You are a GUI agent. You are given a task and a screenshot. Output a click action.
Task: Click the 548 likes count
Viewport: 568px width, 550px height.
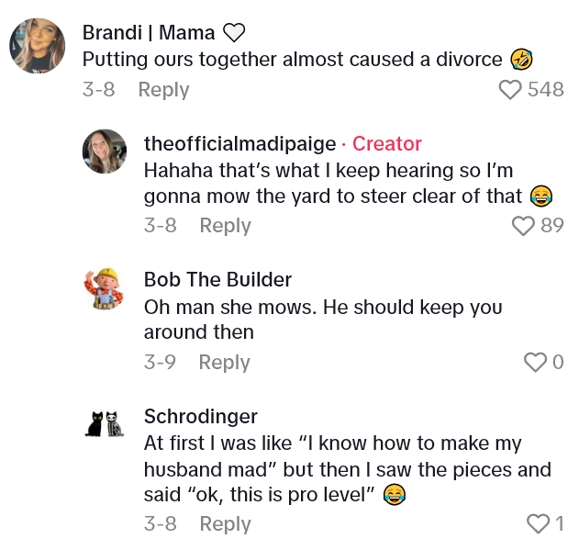546,90
